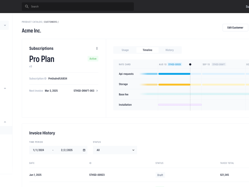Image resolution: width=249 pixels, height=187 pixels.
Task: Open next invoice STHSD-DRAFT-003 arrow
Action: pyautogui.click(x=97, y=91)
